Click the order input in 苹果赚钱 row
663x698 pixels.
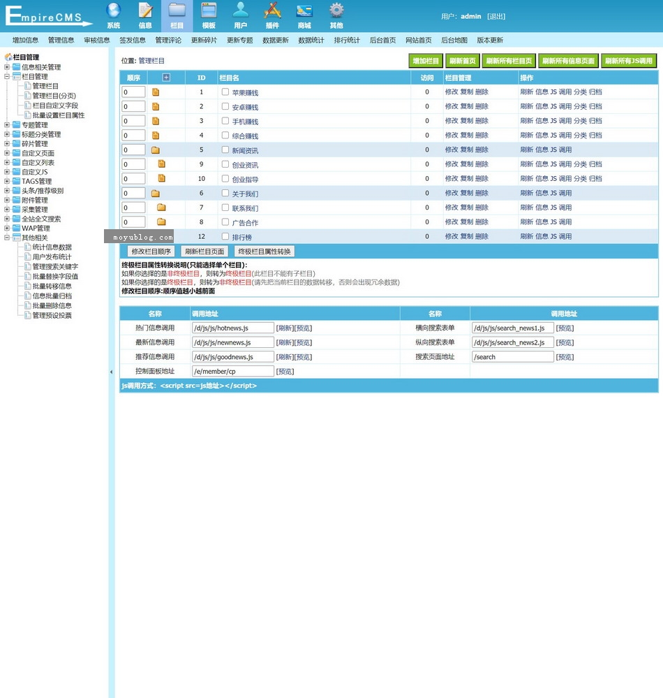point(133,92)
